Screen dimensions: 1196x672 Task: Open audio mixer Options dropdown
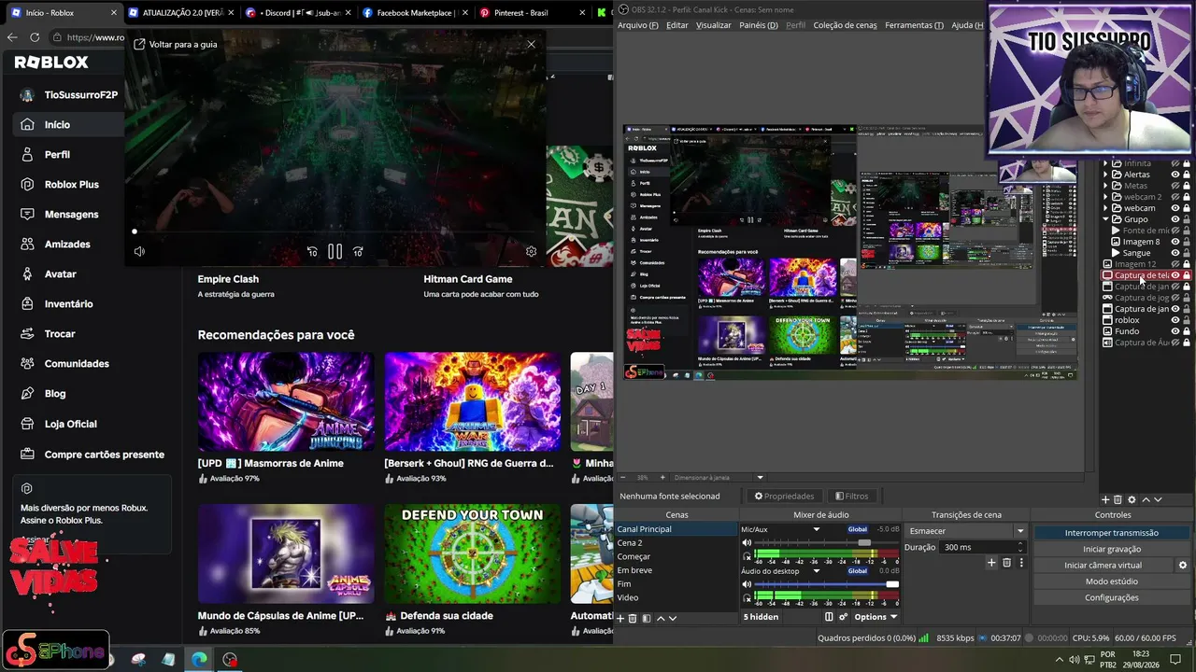point(876,617)
